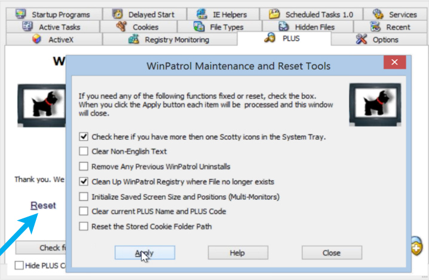
Task: Open the File Types tab
Action: (220, 26)
